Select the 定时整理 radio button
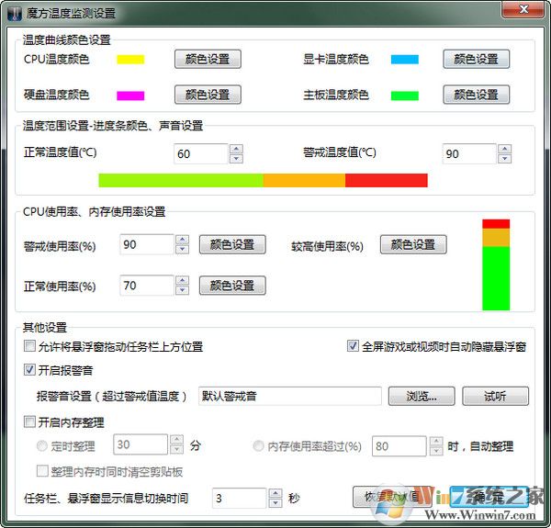The height and width of the screenshot is (528, 551). point(42,446)
